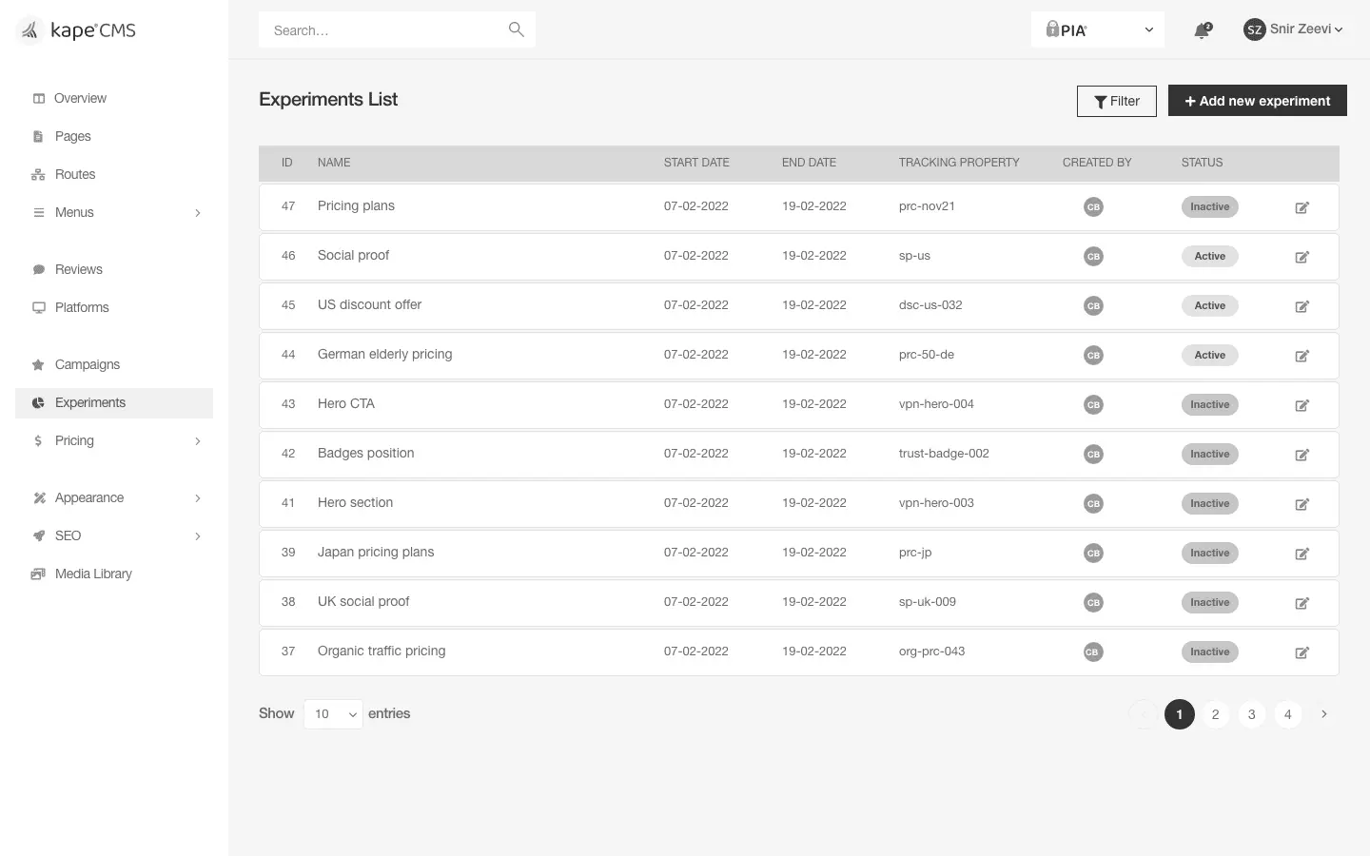Click the edit icon for Social proof
This screenshot has height=856, width=1370.
[x=1301, y=257]
